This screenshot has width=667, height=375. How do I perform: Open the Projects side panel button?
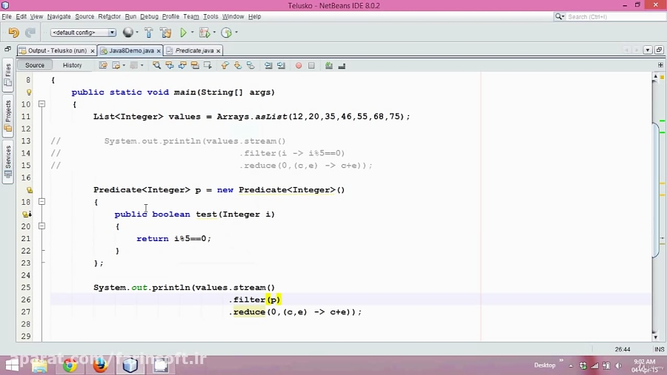point(8,115)
